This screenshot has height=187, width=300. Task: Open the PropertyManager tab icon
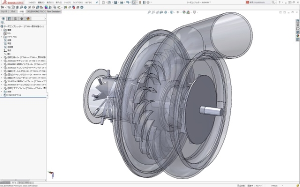click(x=9, y=19)
